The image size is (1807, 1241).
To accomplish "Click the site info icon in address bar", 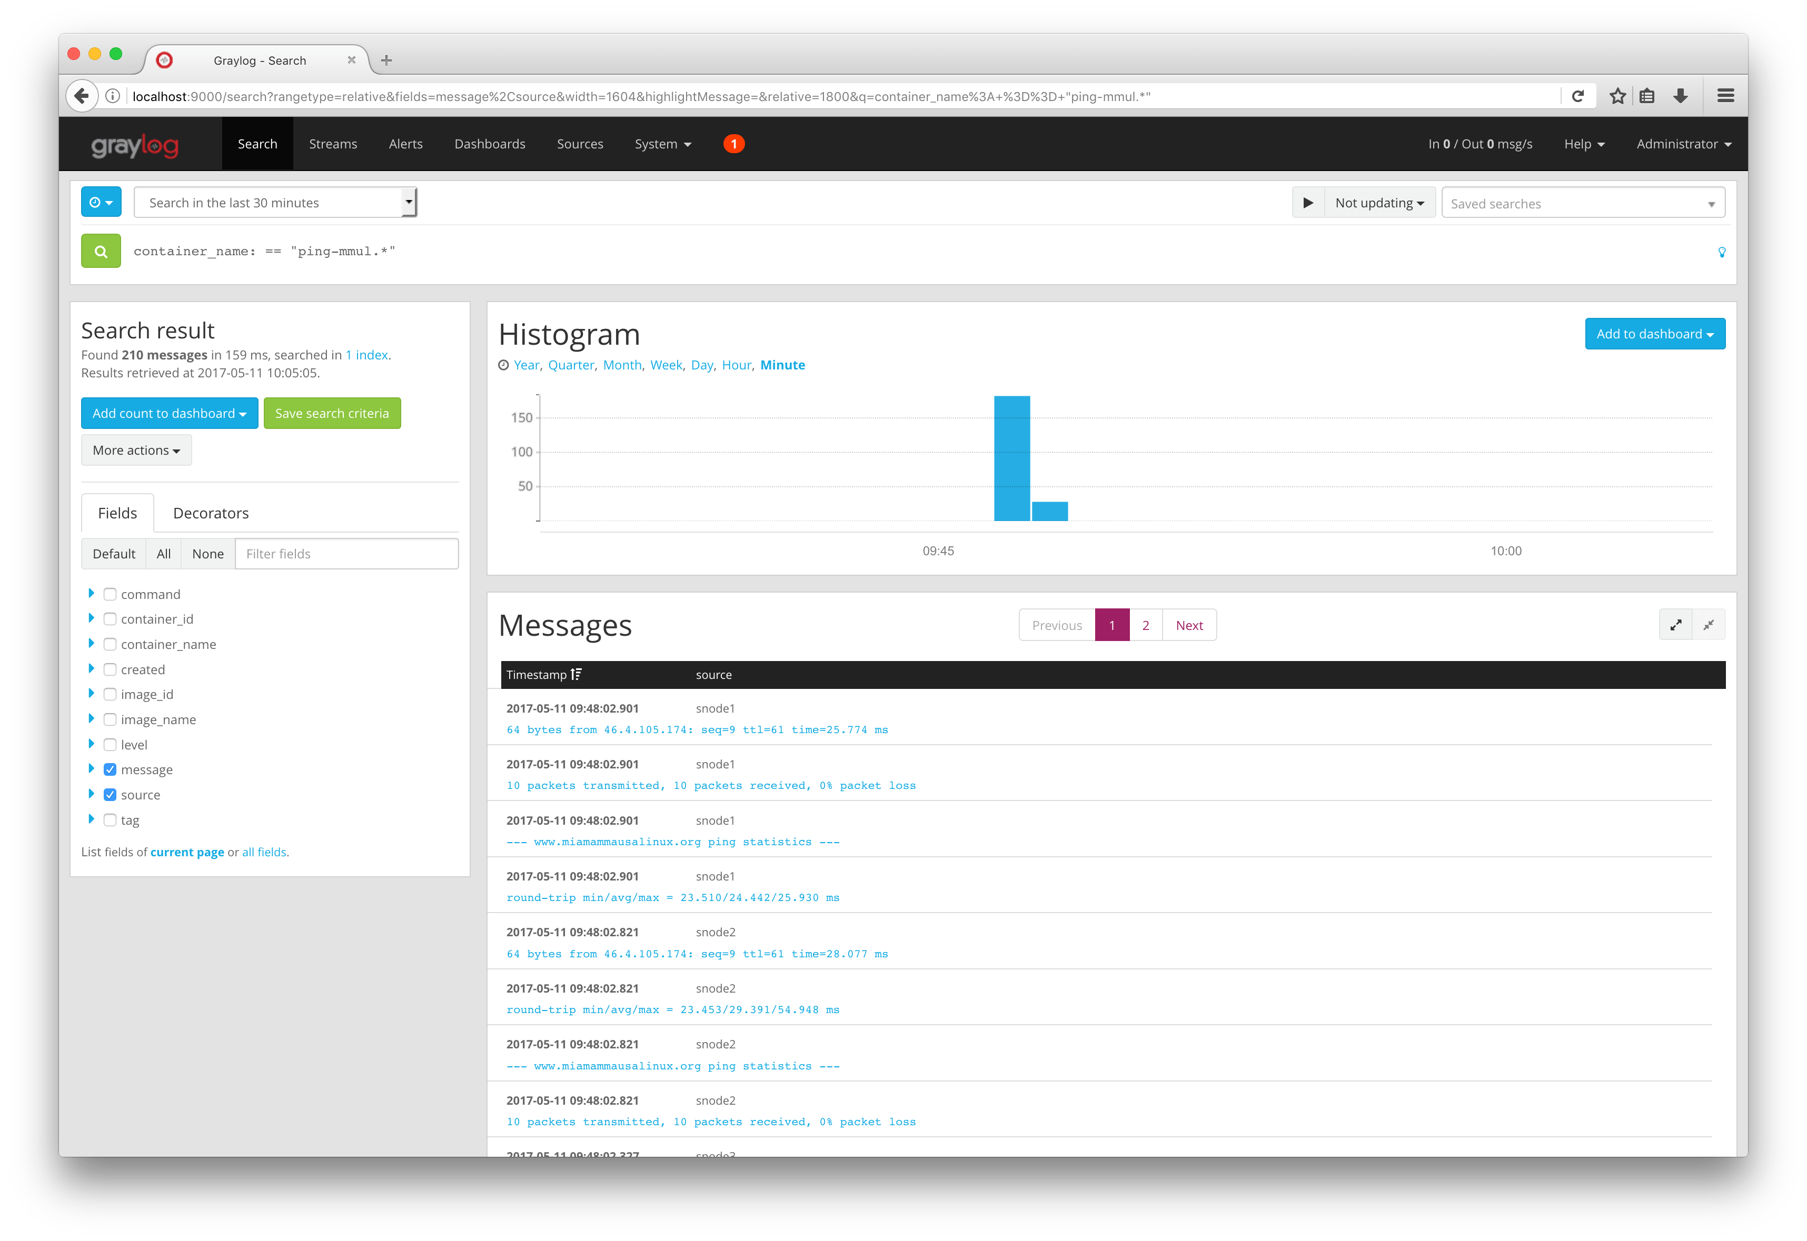I will 113,96.
